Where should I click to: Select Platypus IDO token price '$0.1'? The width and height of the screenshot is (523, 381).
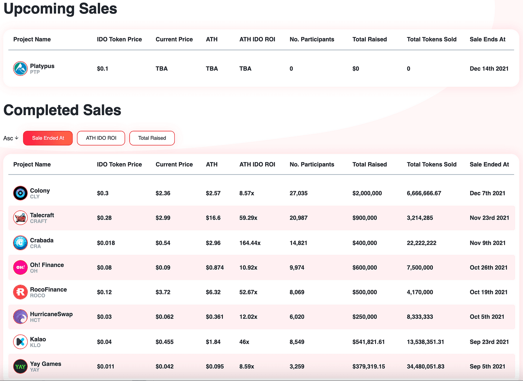click(103, 68)
